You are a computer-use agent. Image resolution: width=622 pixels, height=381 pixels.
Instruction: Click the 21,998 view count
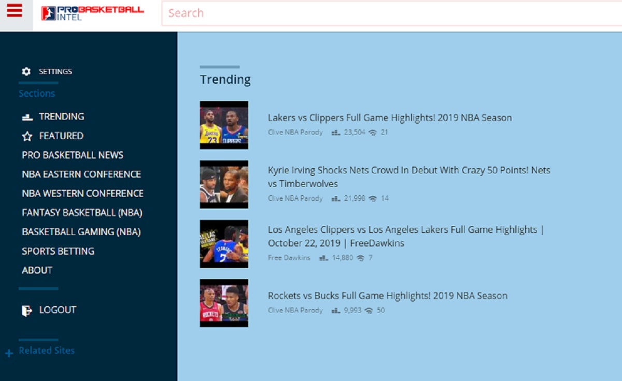(355, 199)
